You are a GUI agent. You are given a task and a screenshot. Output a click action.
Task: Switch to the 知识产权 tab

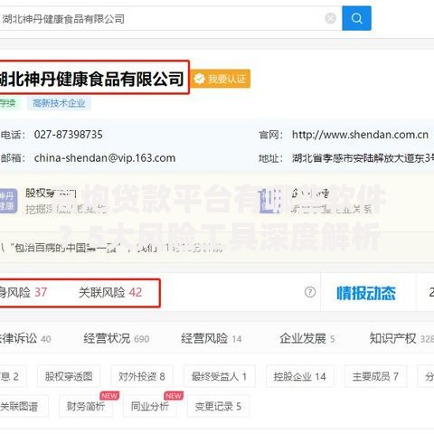click(401, 338)
